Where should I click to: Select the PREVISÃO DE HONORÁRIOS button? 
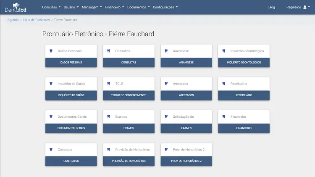click(x=129, y=161)
